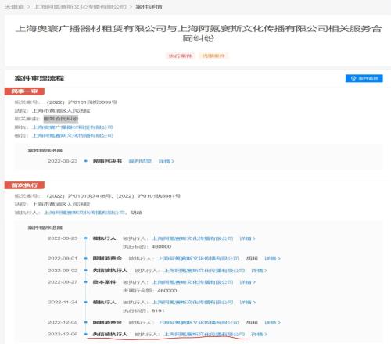Select the 执行案件 tag
The width and height of the screenshot is (391, 344).
180,56
